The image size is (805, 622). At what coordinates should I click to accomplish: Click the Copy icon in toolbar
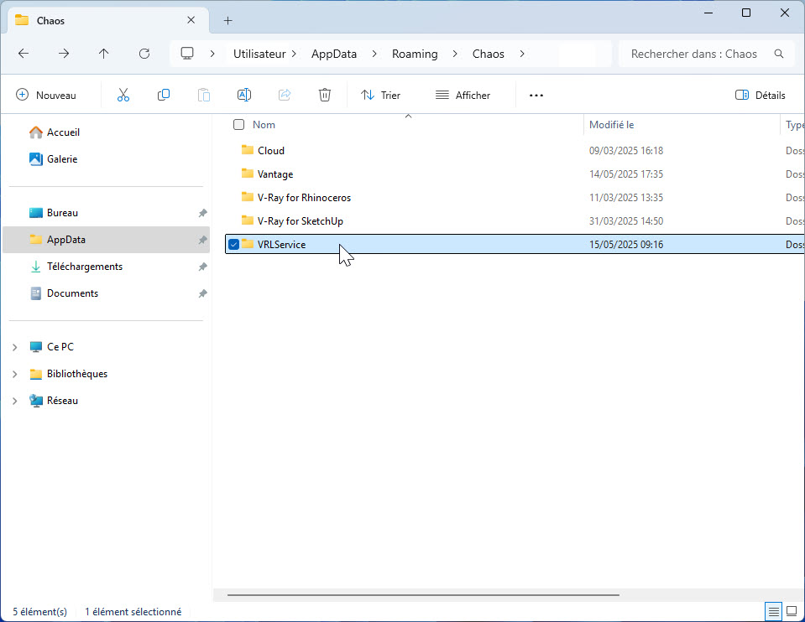[163, 95]
